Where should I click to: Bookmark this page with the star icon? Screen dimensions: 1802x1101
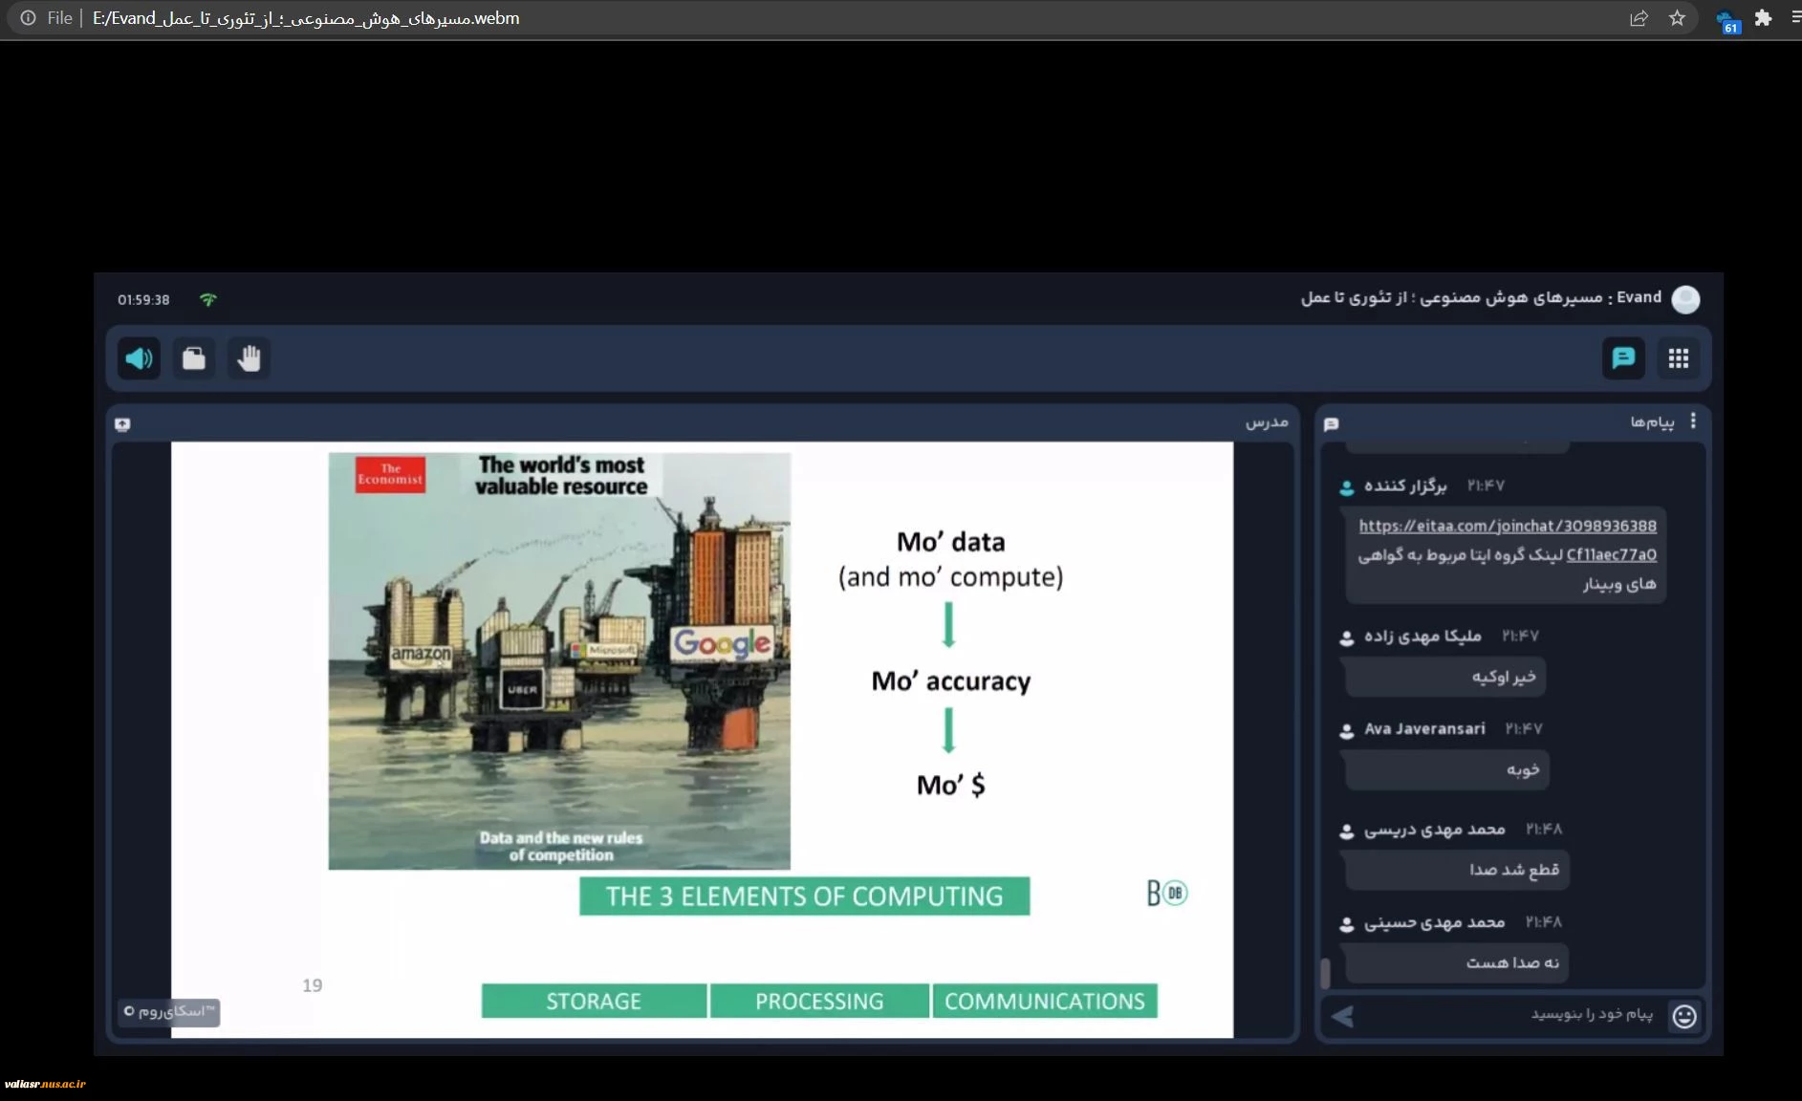point(1677,18)
